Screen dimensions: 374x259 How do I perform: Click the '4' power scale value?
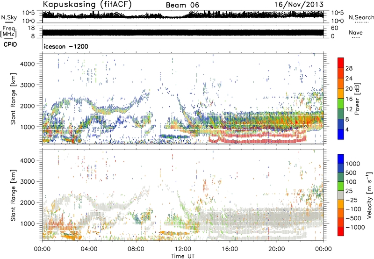[347, 129]
